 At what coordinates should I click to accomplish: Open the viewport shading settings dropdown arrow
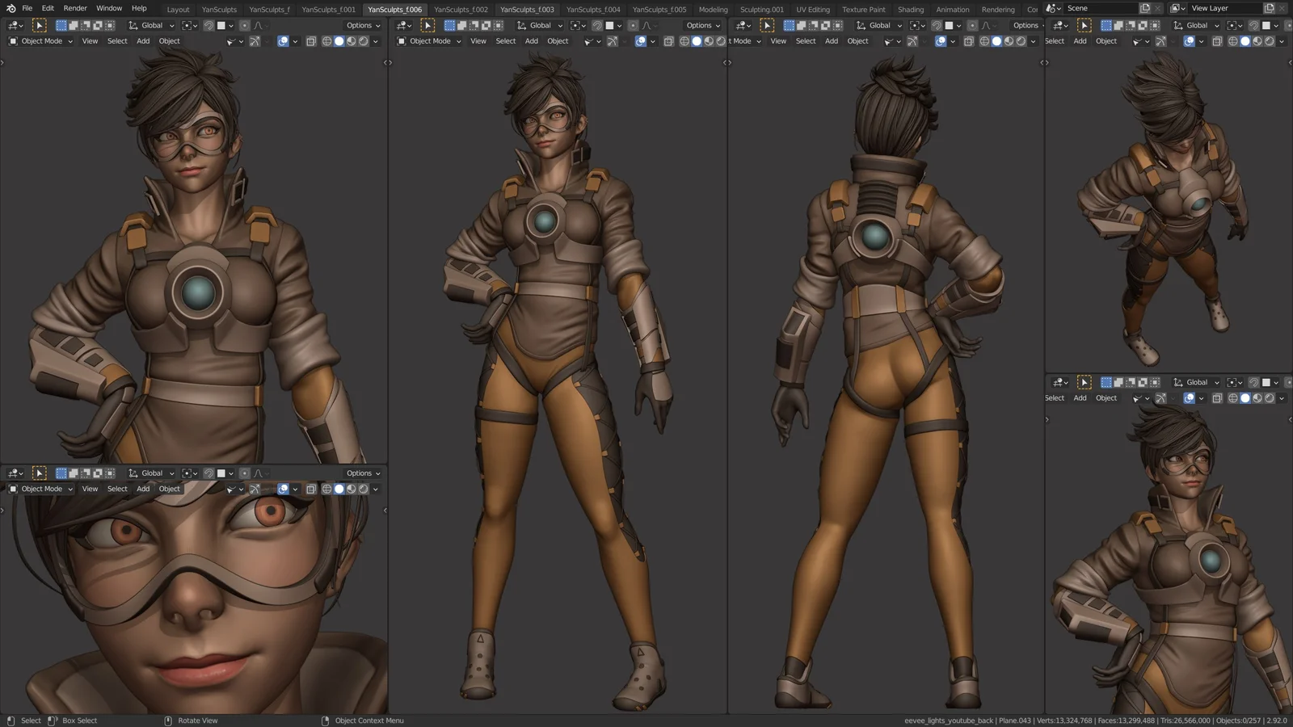pos(374,41)
